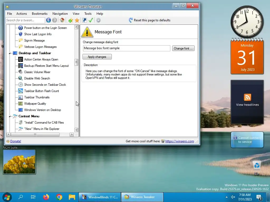270x202 pixels.
Task: Launch Firefox from the taskbar
Action: (x=46, y=197)
